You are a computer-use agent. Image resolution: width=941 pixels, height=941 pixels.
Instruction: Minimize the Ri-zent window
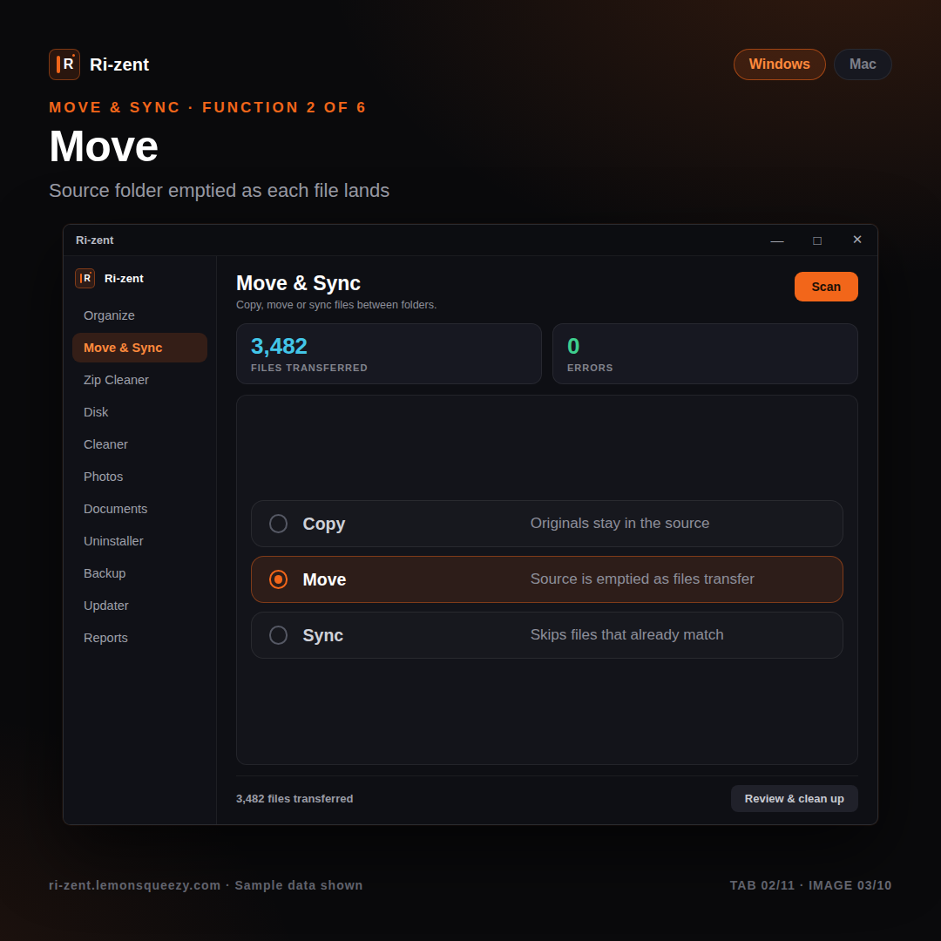coord(777,240)
